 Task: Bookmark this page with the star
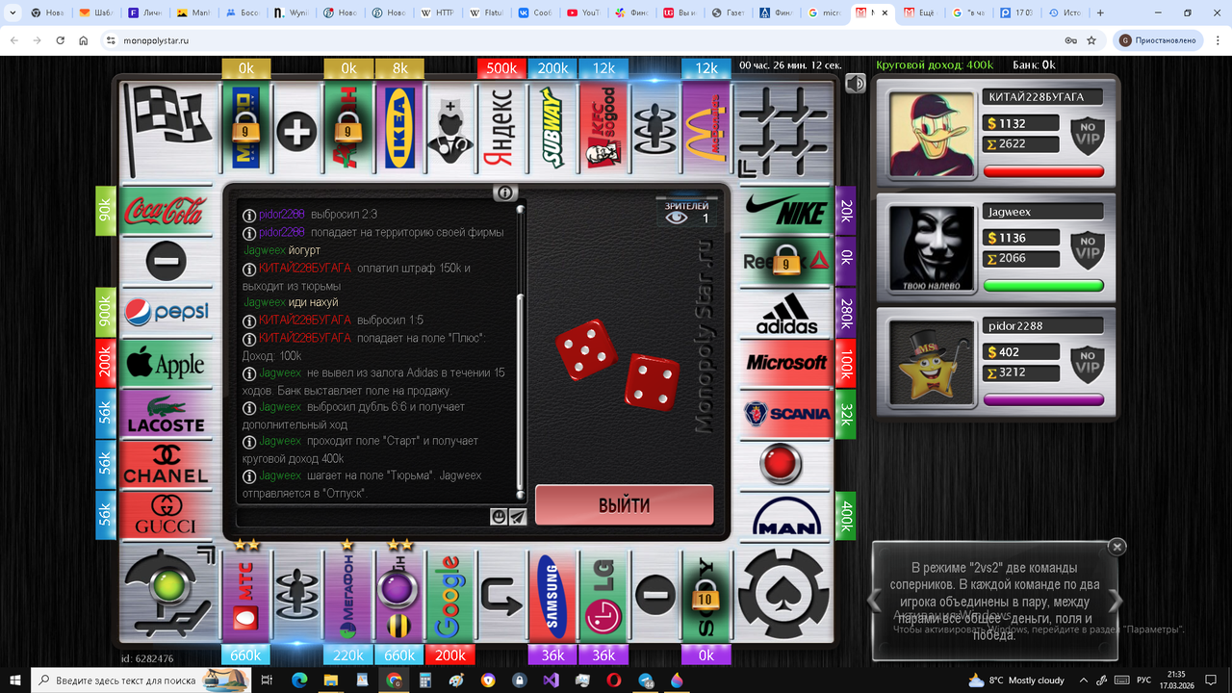coord(1091,40)
